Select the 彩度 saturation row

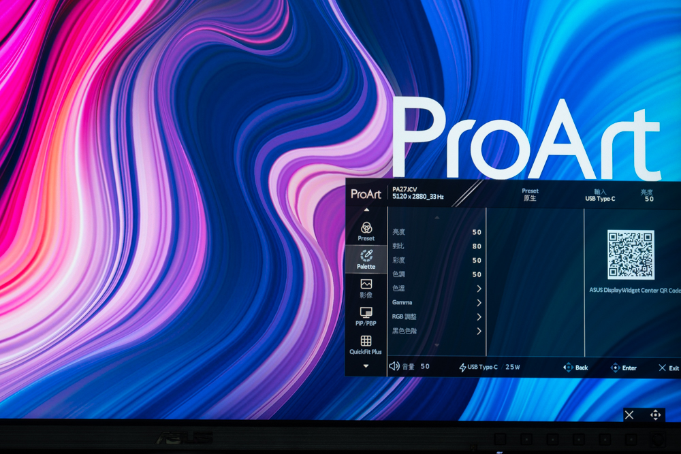[x=437, y=261]
